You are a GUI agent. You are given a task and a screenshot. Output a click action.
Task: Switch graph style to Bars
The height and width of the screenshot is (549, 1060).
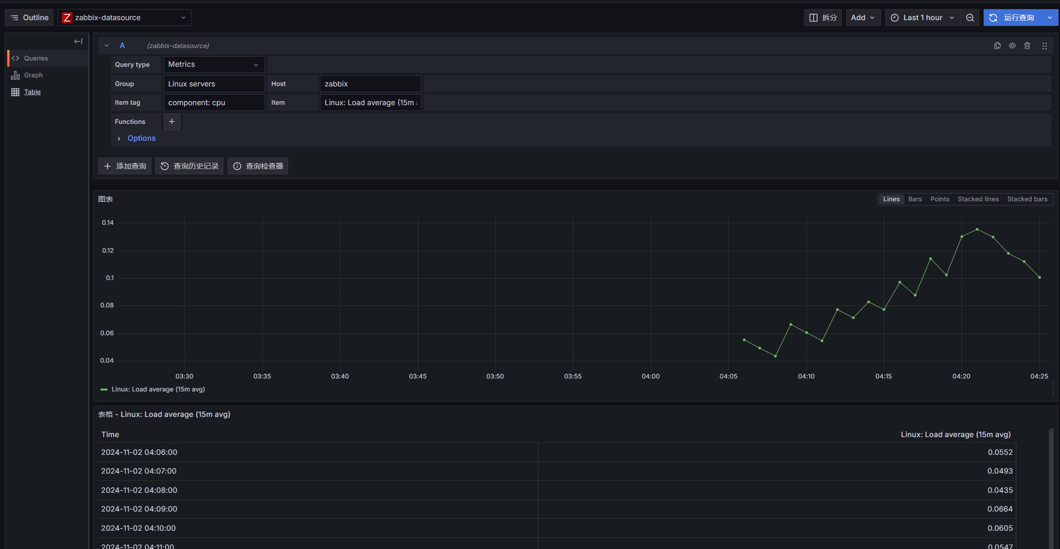click(915, 199)
